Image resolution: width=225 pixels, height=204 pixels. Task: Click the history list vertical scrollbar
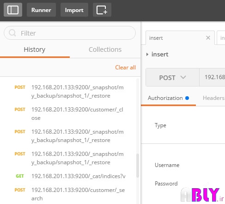pyautogui.click(x=138, y=165)
